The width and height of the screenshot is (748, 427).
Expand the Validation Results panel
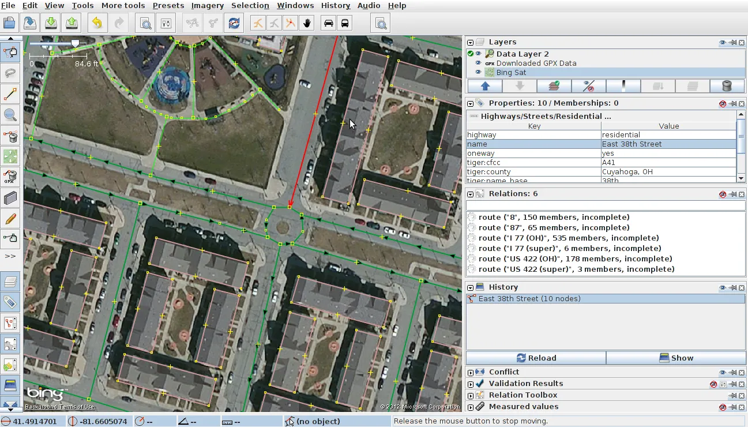(x=470, y=383)
